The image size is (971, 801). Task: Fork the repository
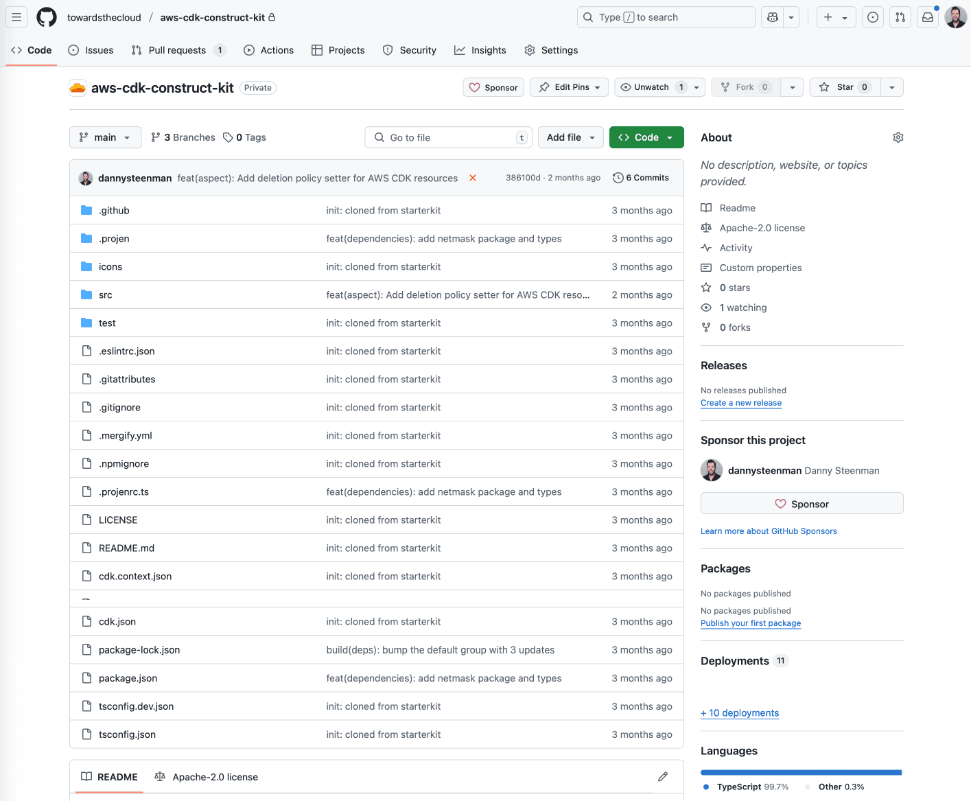point(745,87)
